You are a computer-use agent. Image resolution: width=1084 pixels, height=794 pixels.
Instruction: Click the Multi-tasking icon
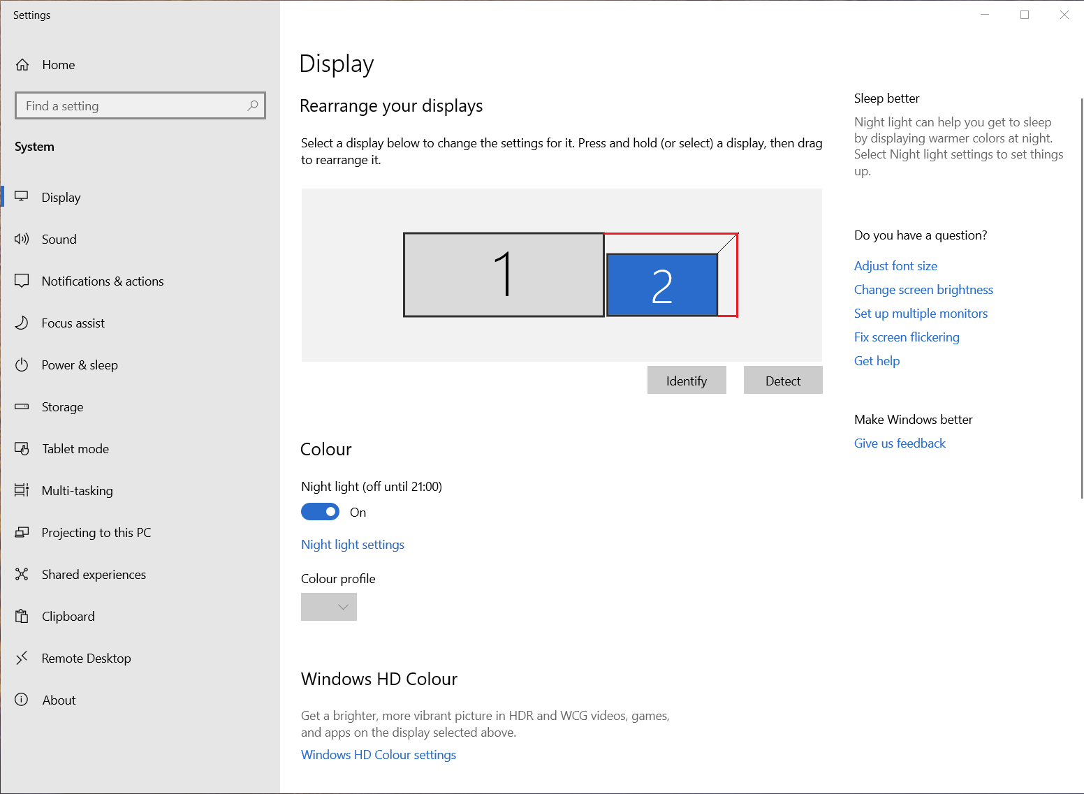22,490
